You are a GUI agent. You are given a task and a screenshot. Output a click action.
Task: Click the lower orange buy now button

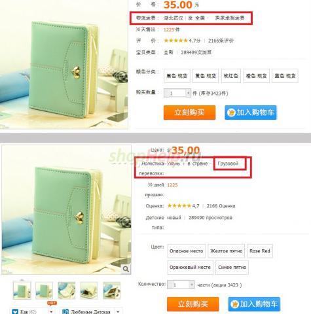click(x=193, y=304)
